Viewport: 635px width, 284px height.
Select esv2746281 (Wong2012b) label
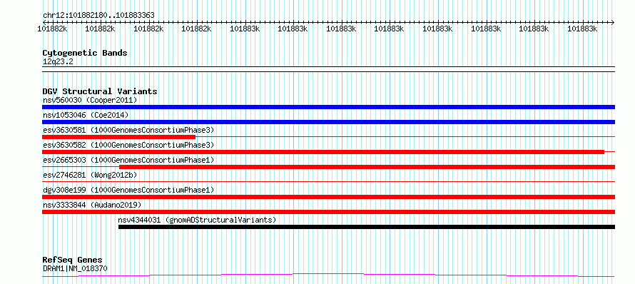click(90, 175)
